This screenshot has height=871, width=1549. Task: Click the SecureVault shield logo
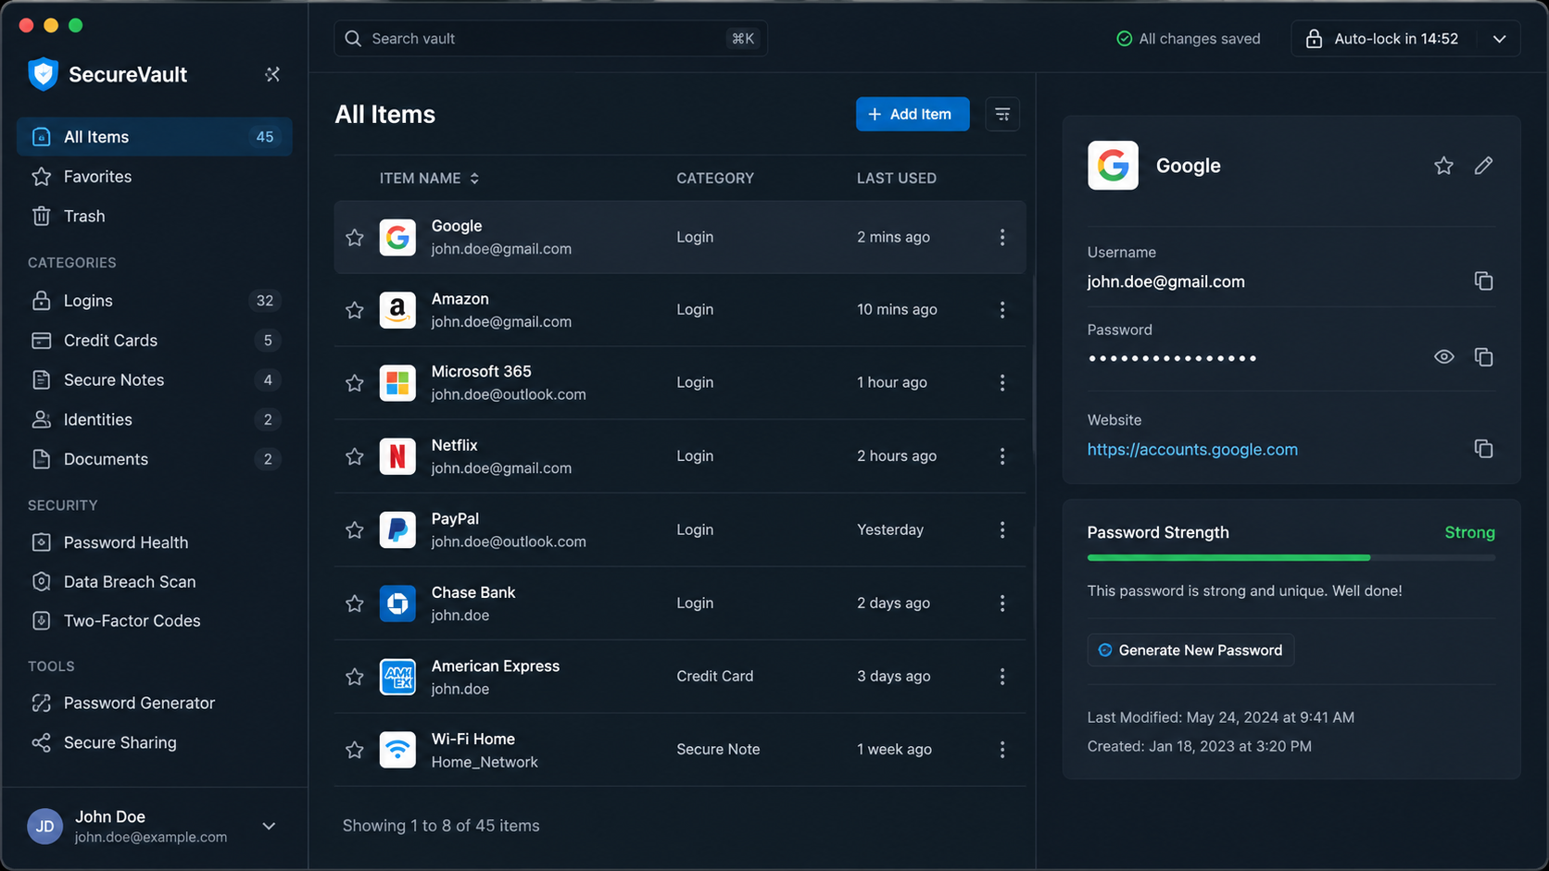point(43,74)
